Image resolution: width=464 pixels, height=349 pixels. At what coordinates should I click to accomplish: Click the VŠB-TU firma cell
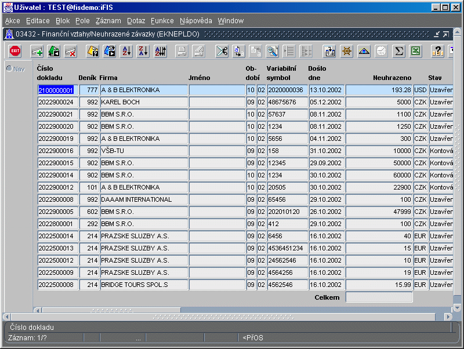click(x=143, y=151)
